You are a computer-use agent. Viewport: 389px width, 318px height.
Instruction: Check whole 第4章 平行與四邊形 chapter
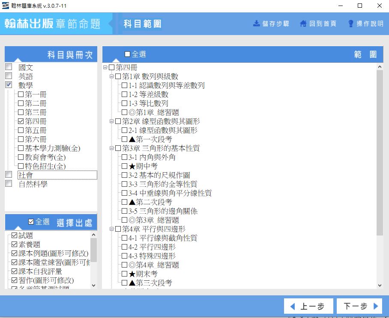118,229
